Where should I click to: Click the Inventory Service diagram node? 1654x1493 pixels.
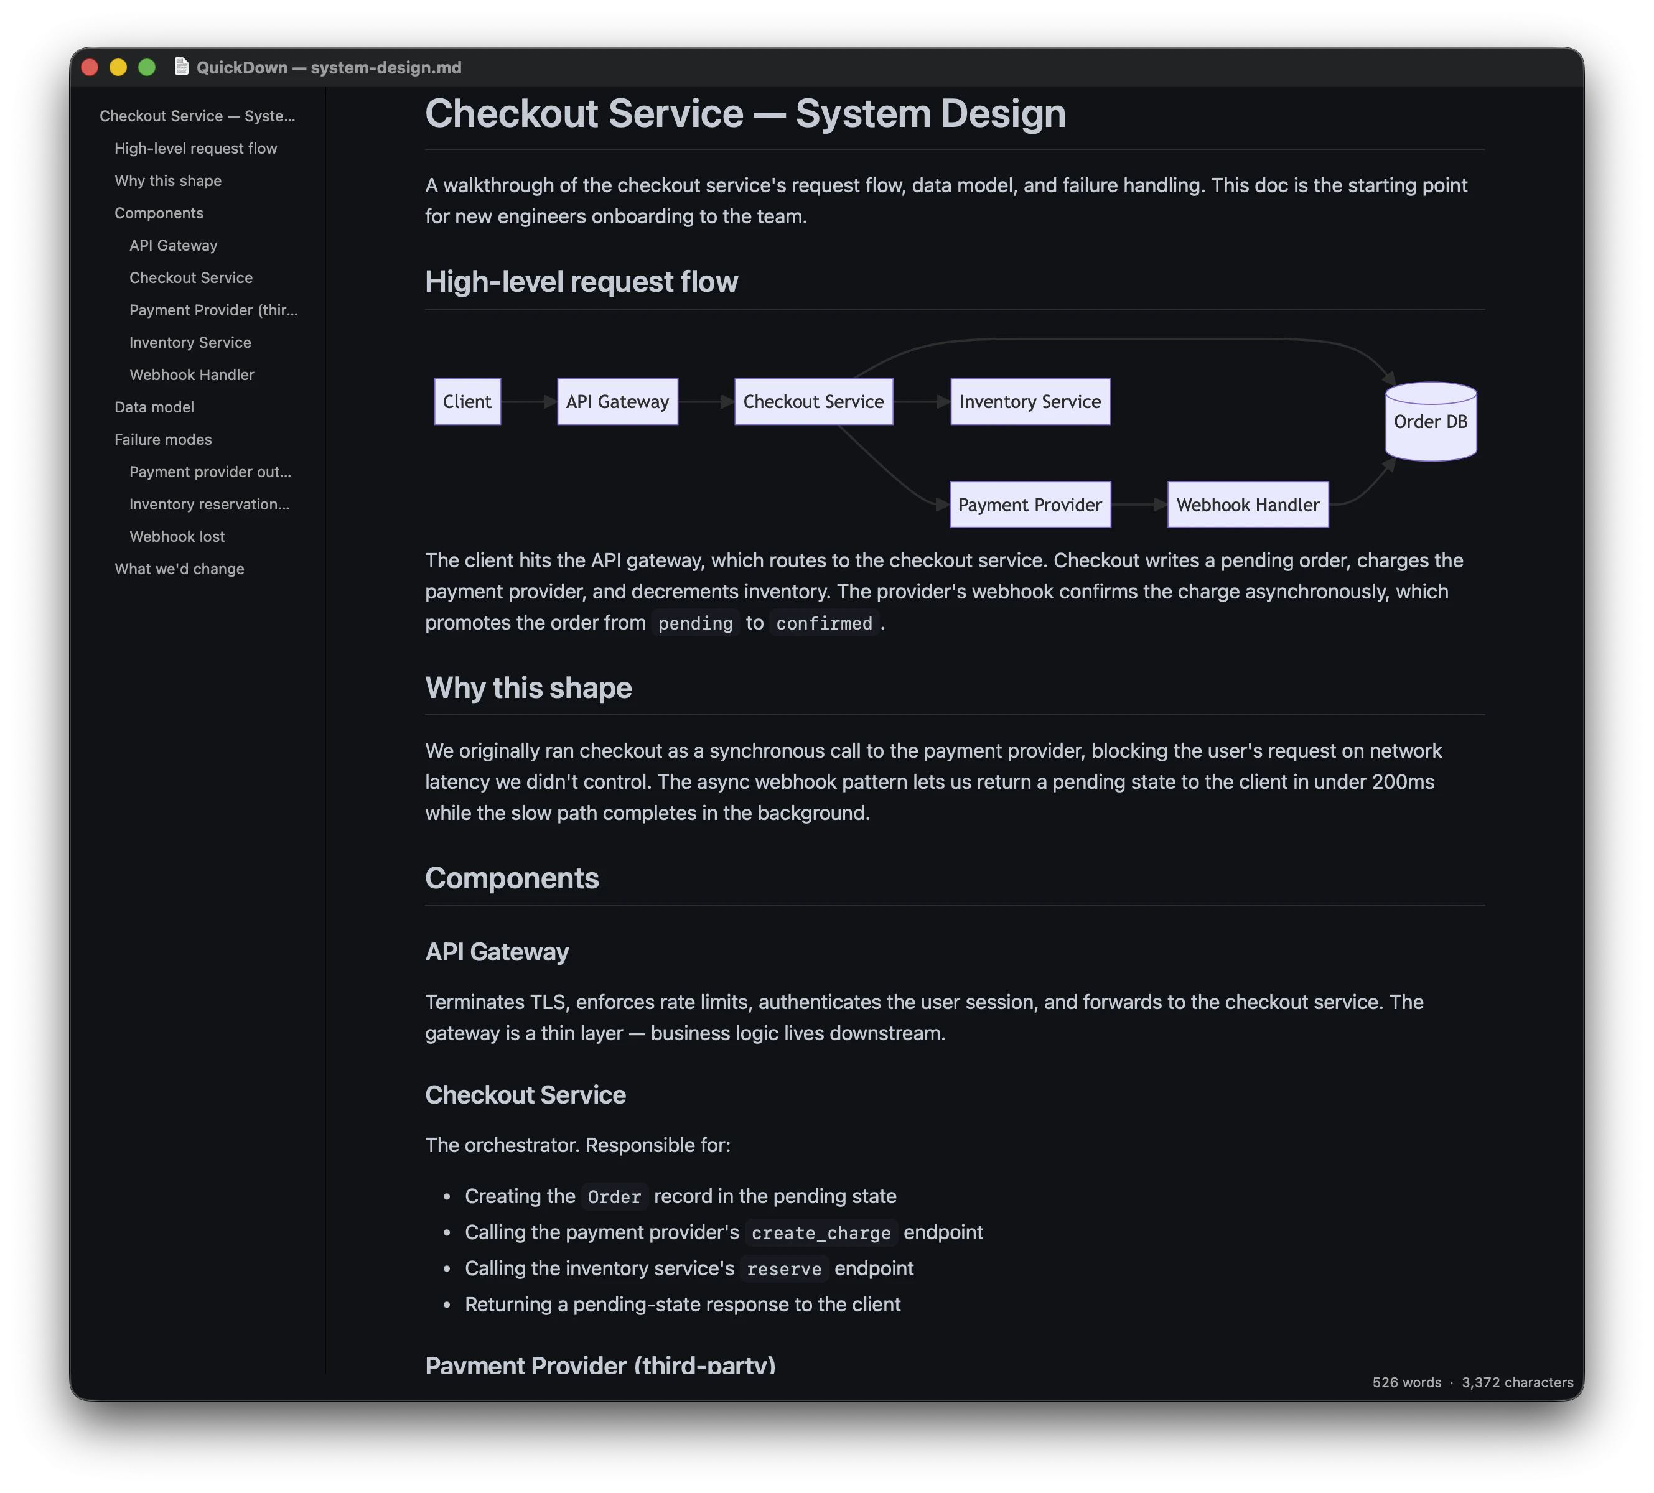(1030, 402)
